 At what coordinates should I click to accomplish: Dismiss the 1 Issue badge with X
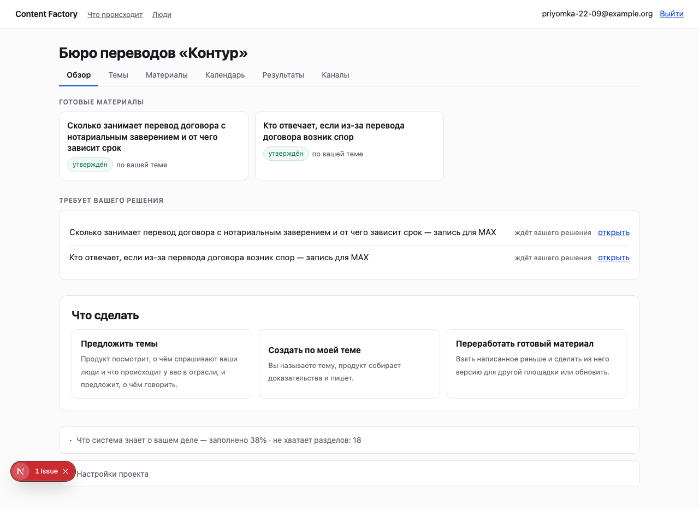click(66, 471)
